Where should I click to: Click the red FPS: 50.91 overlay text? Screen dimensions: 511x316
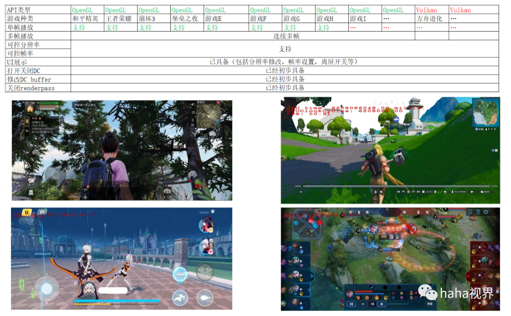(x=308, y=113)
